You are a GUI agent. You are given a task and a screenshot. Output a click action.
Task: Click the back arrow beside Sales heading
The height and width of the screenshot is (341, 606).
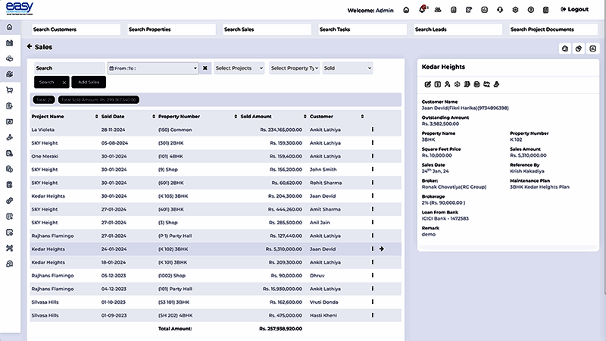click(30, 46)
